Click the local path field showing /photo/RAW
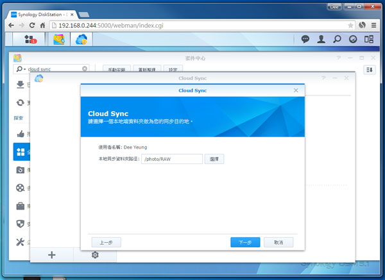This screenshot has height=280, width=385. coord(171,159)
